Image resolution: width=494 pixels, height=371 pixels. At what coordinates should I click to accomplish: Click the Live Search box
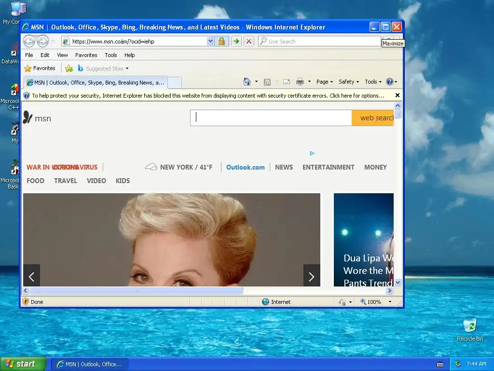tap(319, 42)
